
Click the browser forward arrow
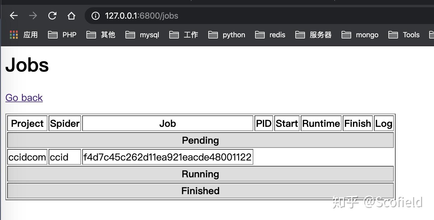coord(33,16)
